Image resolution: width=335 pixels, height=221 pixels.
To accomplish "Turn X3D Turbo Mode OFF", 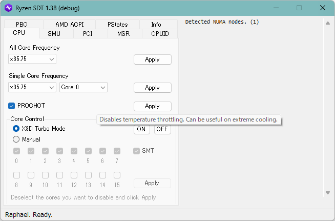I will pyautogui.click(x=162, y=129).
